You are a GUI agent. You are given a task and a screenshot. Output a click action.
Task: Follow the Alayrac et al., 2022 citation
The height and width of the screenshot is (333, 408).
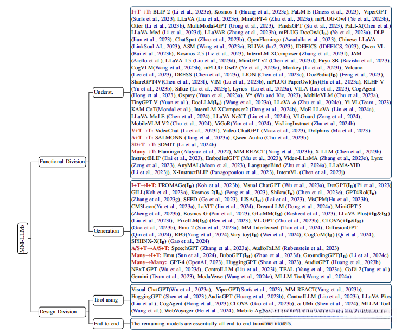tap(206, 152)
